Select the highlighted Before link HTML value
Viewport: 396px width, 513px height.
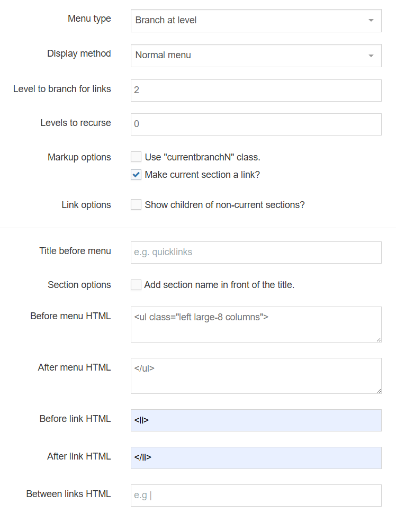(256, 420)
